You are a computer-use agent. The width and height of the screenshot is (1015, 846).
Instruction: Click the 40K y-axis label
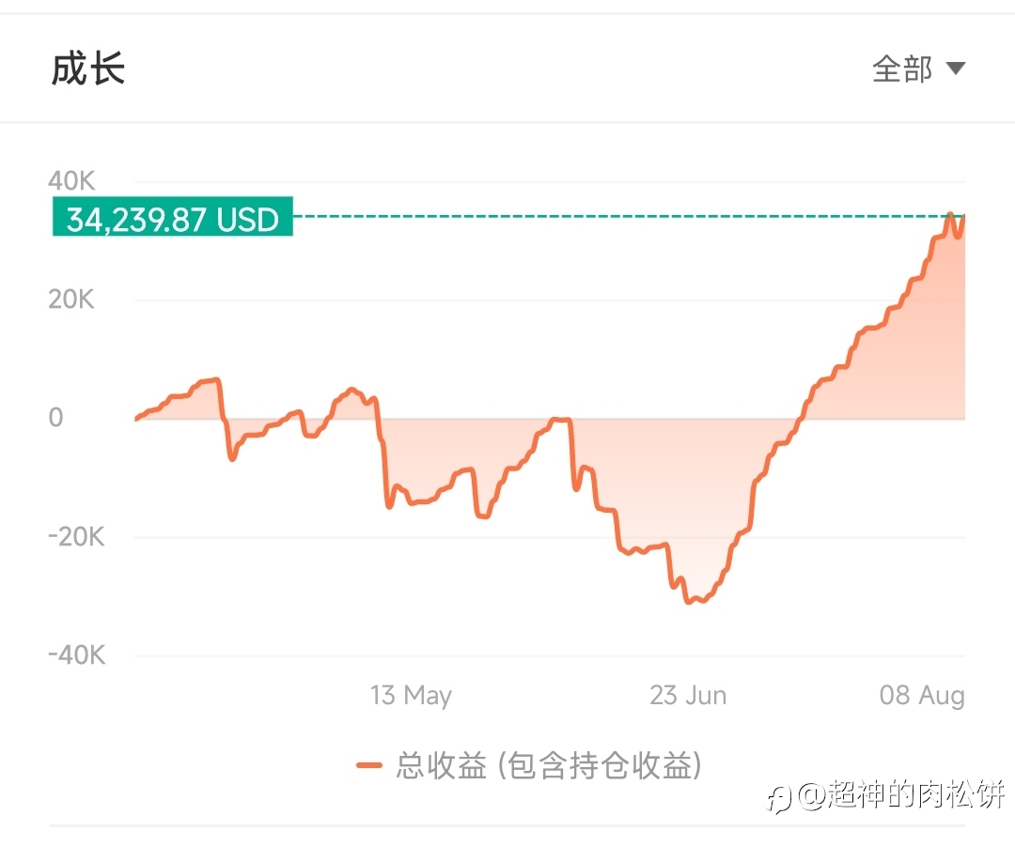(x=71, y=180)
